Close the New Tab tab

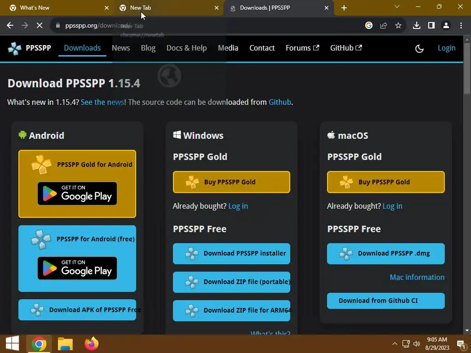217,8
